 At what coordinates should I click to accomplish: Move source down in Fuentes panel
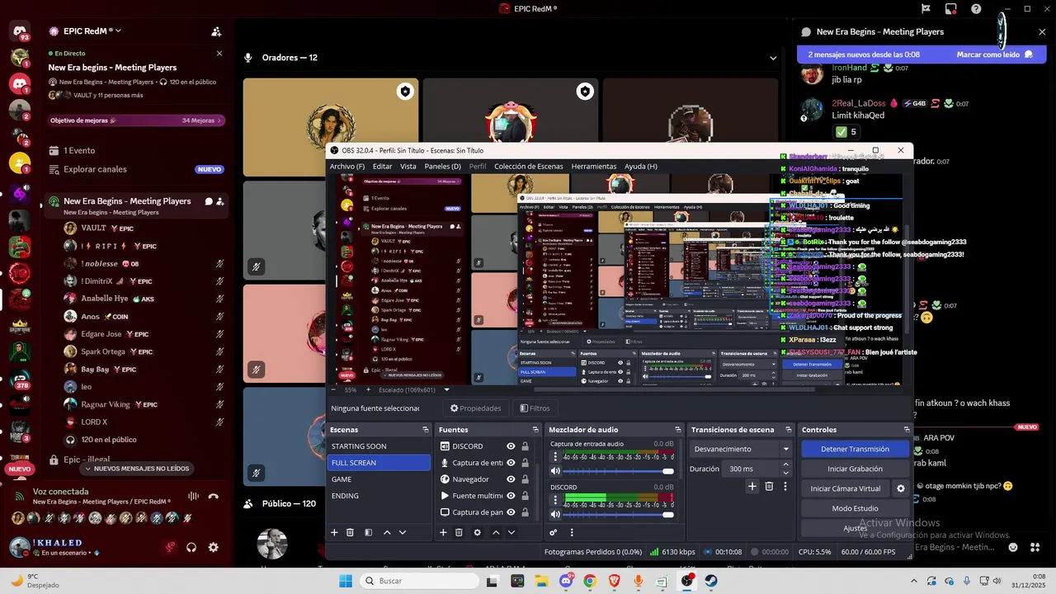click(511, 533)
